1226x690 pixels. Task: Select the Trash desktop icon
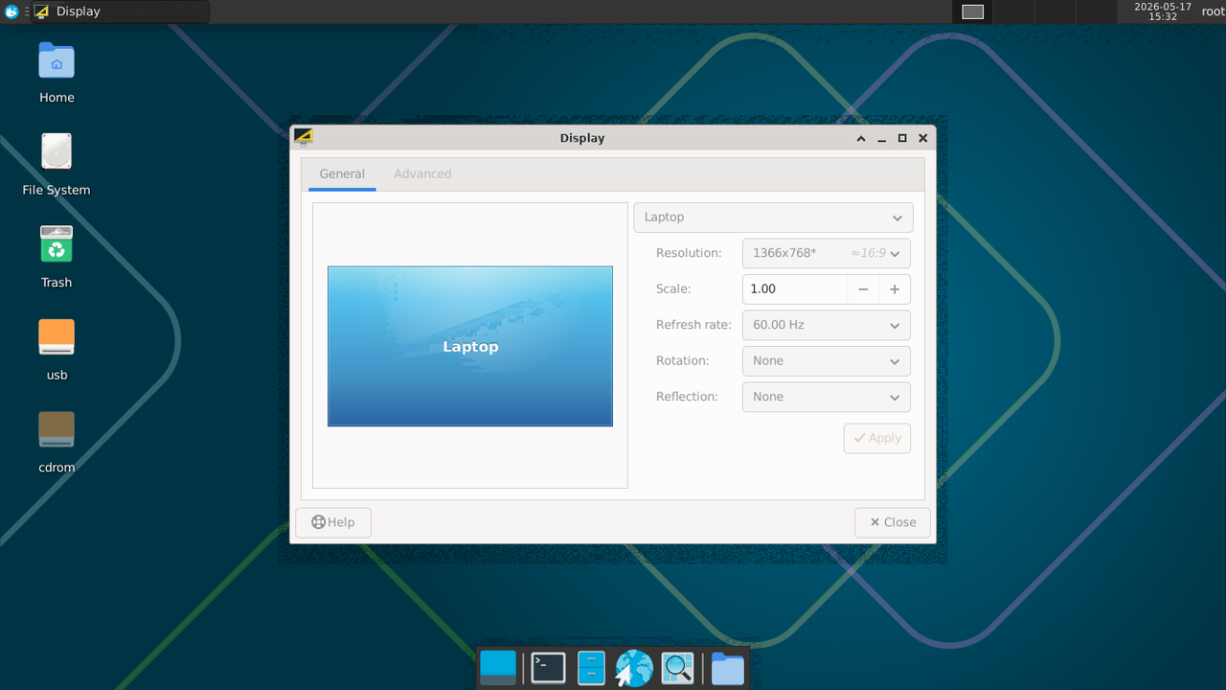pos(57,258)
